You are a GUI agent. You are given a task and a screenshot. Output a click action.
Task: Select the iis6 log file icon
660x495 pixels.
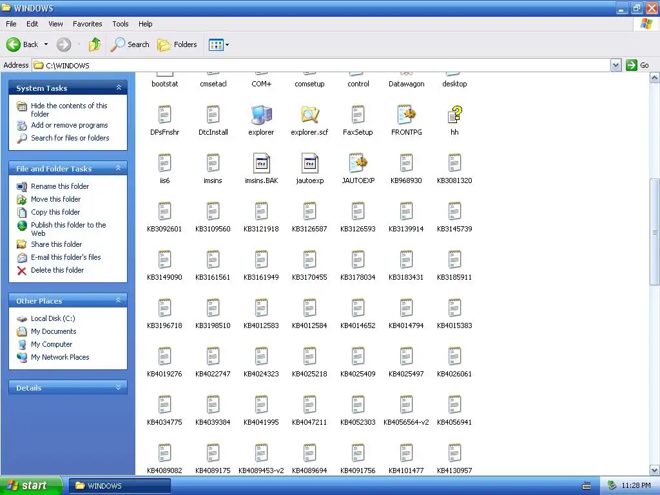[164, 163]
